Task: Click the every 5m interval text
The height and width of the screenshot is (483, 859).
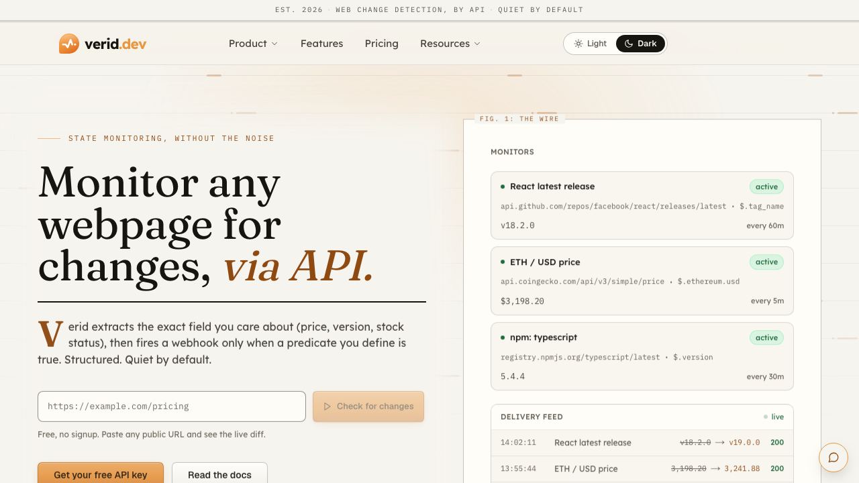Action: pyautogui.click(x=767, y=301)
